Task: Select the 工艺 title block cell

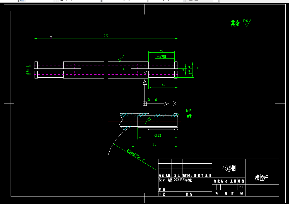Action: [162, 194]
